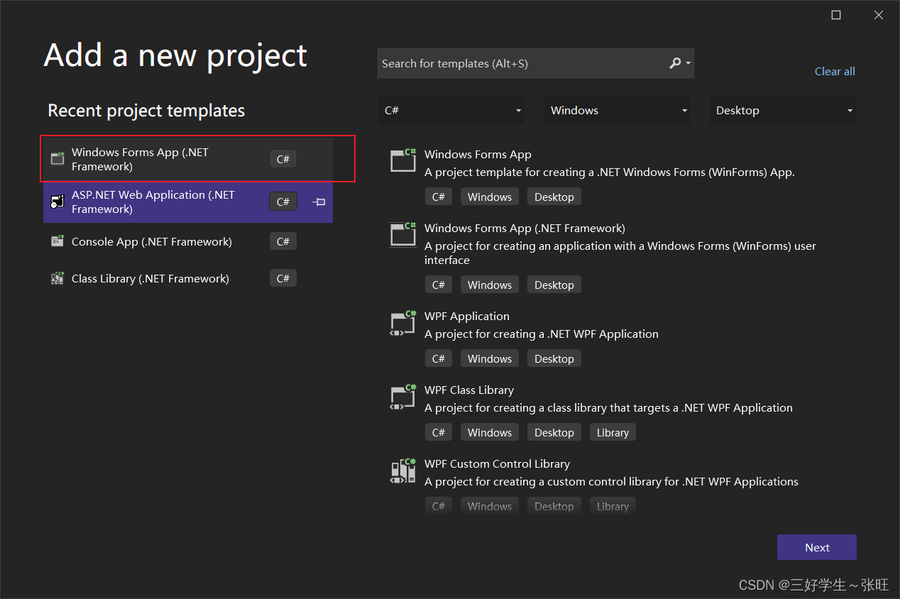Maximize the Add a new project dialog
This screenshot has width=900, height=599.
pyautogui.click(x=836, y=15)
